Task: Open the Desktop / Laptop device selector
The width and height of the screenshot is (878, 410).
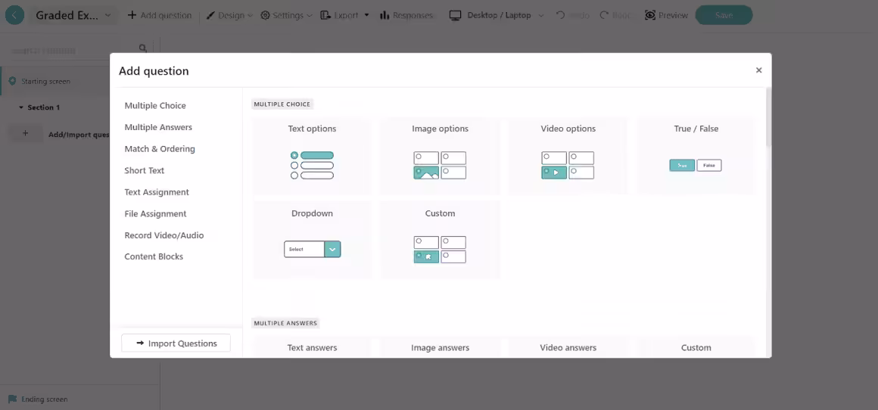Action: pyautogui.click(x=497, y=15)
